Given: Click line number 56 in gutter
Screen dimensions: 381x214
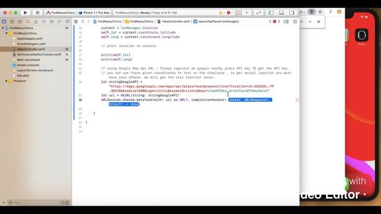Looking at the screenshot, I should pos(80,82).
